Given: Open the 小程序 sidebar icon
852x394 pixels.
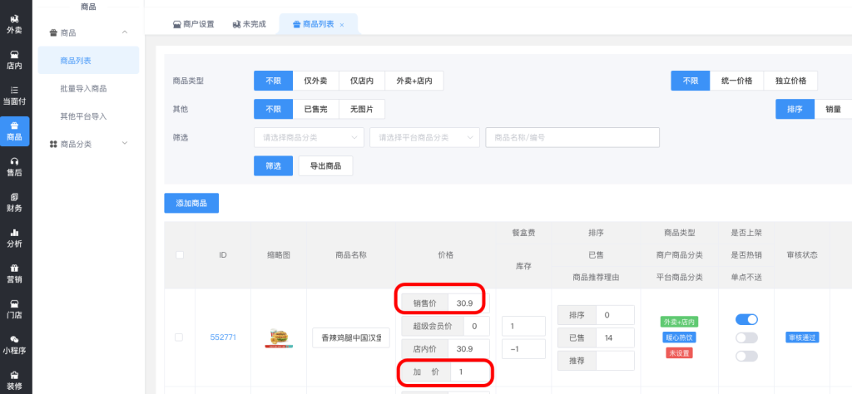Looking at the screenshot, I should tap(14, 345).
